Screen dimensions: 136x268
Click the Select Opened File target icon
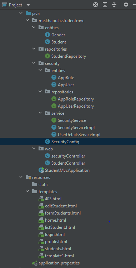96,5
